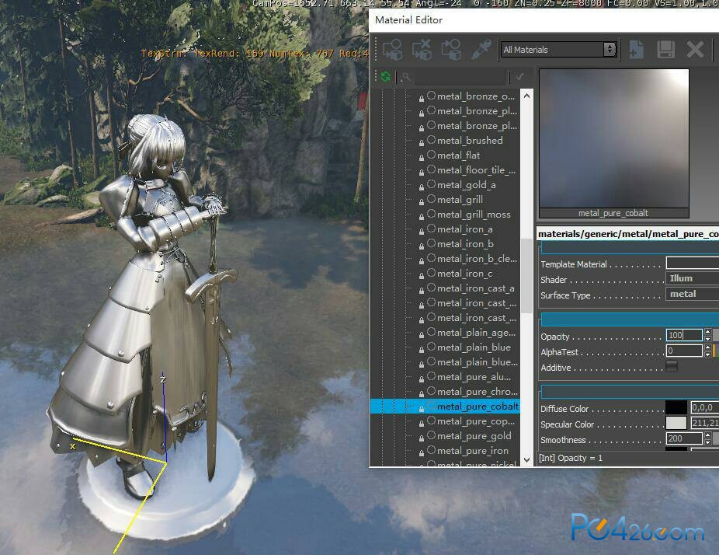
Task: Select metal_bronze_o... material
Action: (x=475, y=96)
